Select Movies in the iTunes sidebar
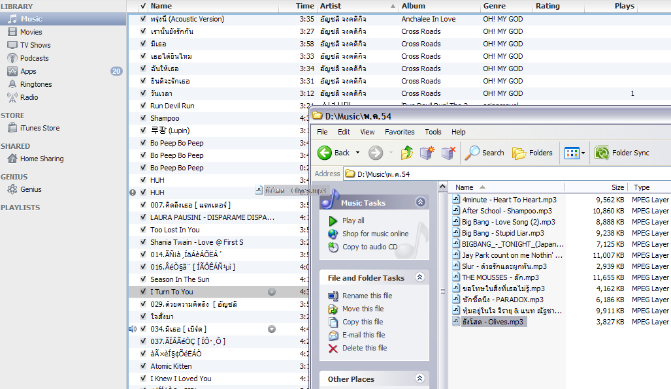Screen dimensions: 671x389 [31, 32]
